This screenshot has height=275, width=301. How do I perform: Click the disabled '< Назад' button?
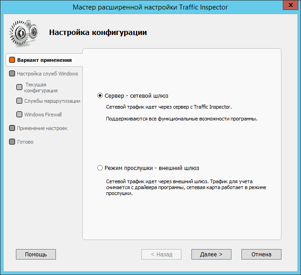point(161,254)
